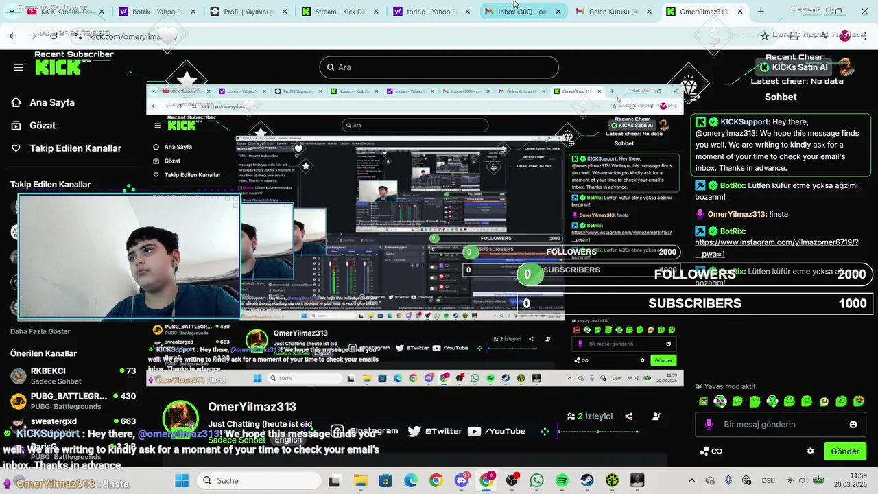This screenshot has height=494, width=878.
Task: Show hidden system tray icons
Action: point(691,480)
